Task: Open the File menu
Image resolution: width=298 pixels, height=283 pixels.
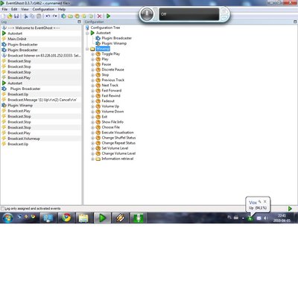Action: coord(4,9)
